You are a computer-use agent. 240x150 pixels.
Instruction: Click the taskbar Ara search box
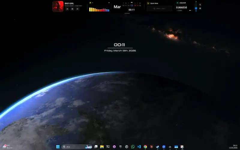click(x=77, y=147)
